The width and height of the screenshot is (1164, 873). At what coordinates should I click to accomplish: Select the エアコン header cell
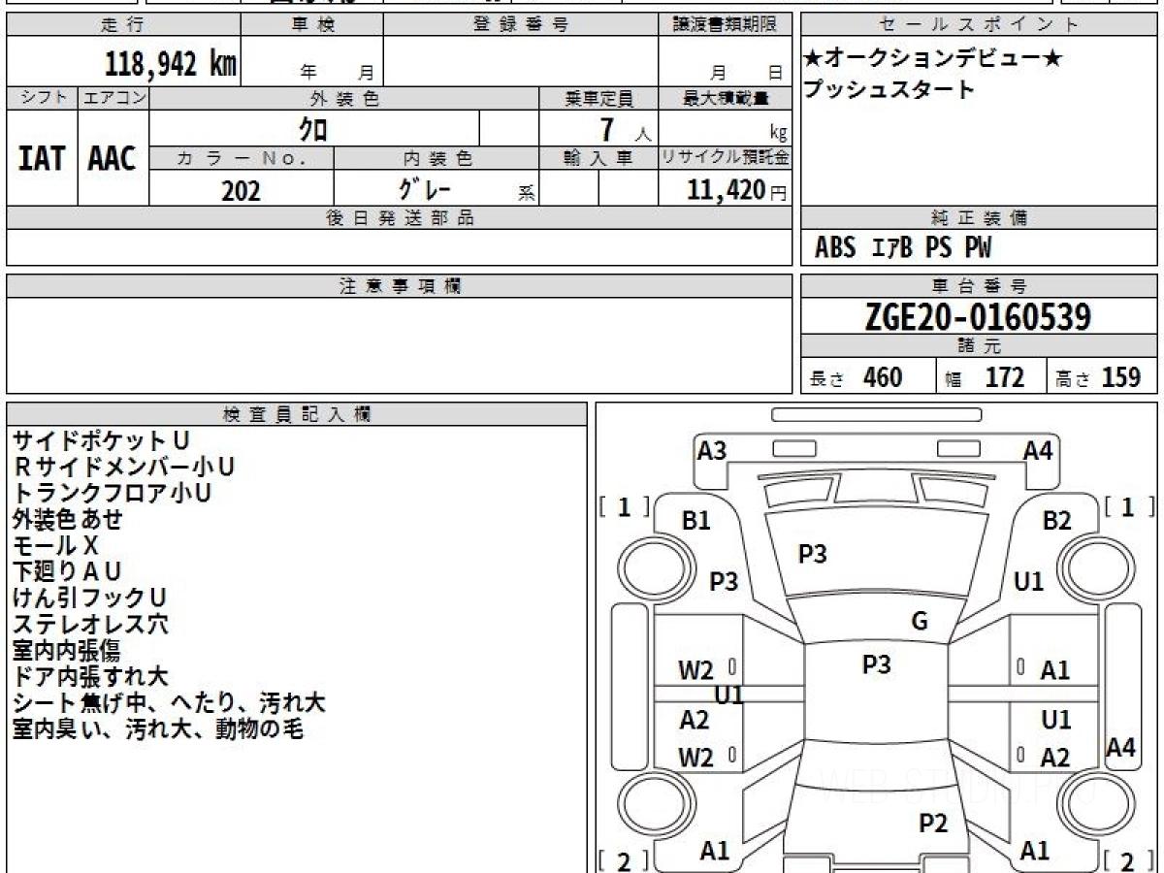113,98
